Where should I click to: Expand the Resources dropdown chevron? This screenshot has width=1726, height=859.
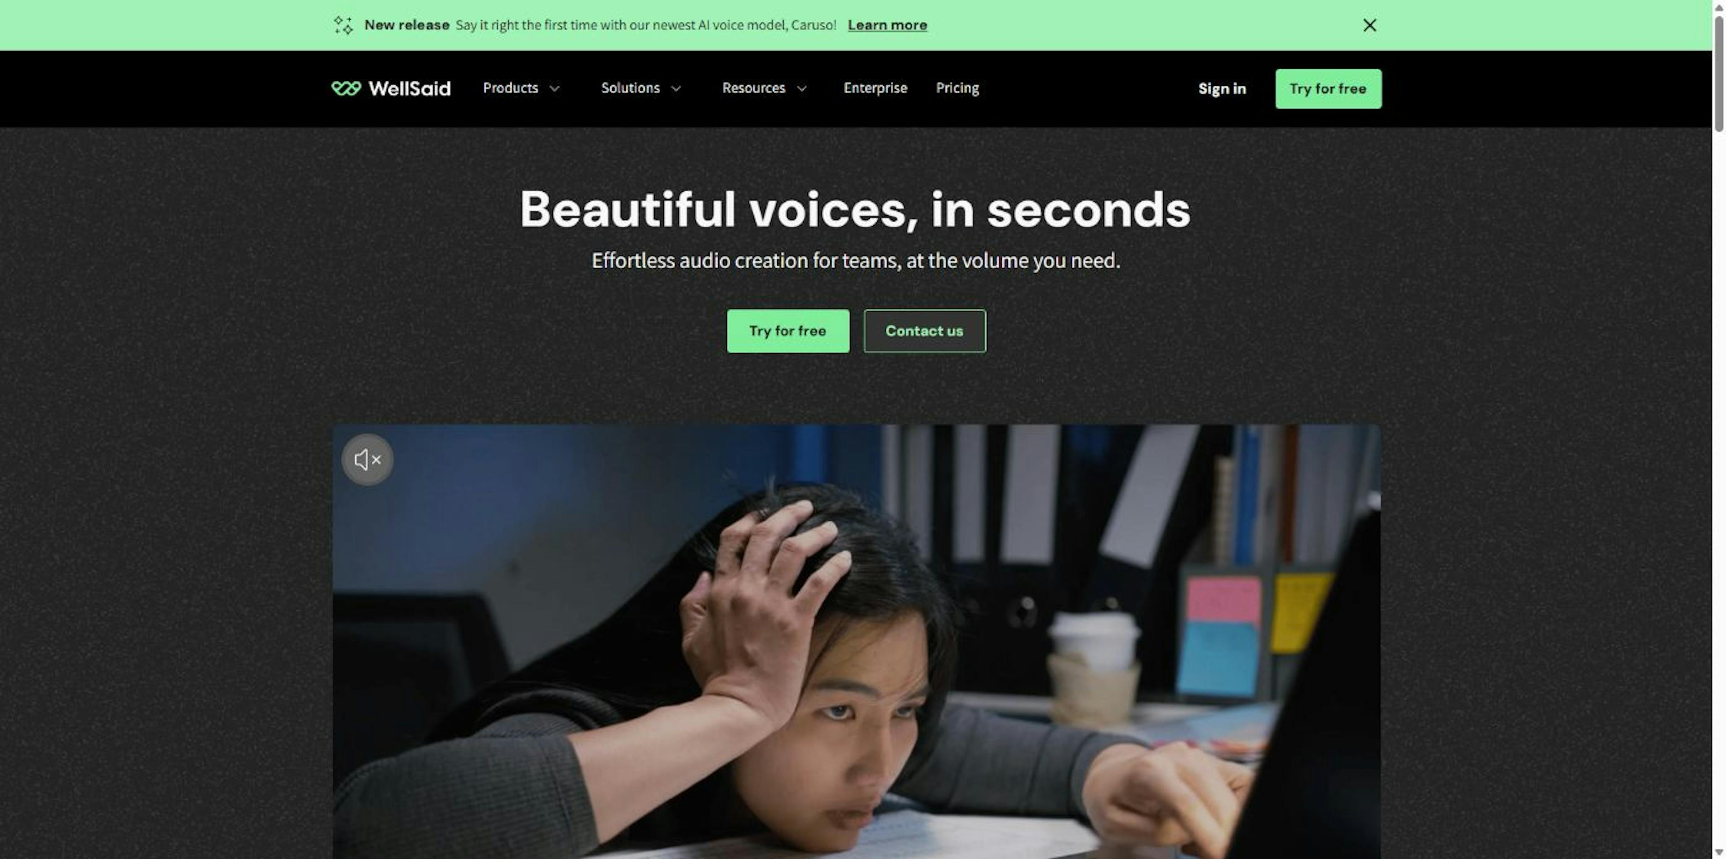coord(801,89)
